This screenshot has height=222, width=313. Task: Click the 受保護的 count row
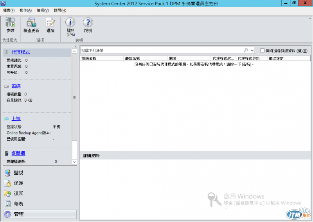pos(17,60)
